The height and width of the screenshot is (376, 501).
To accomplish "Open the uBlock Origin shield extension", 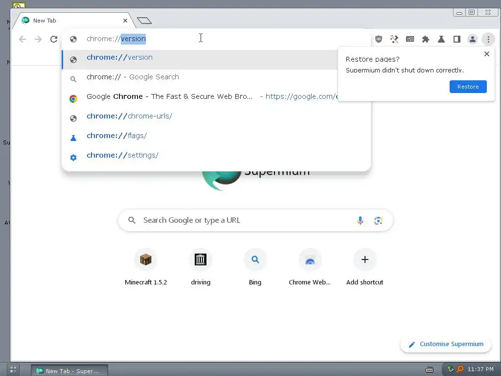I will [379, 39].
